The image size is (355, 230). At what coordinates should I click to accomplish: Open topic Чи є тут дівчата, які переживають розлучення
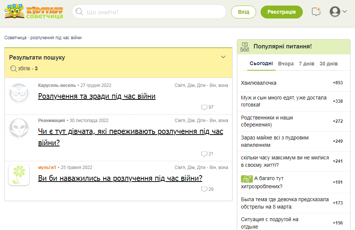131,137
